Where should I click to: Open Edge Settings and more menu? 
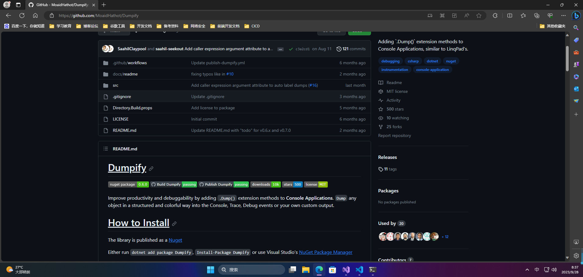tap(564, 16)
